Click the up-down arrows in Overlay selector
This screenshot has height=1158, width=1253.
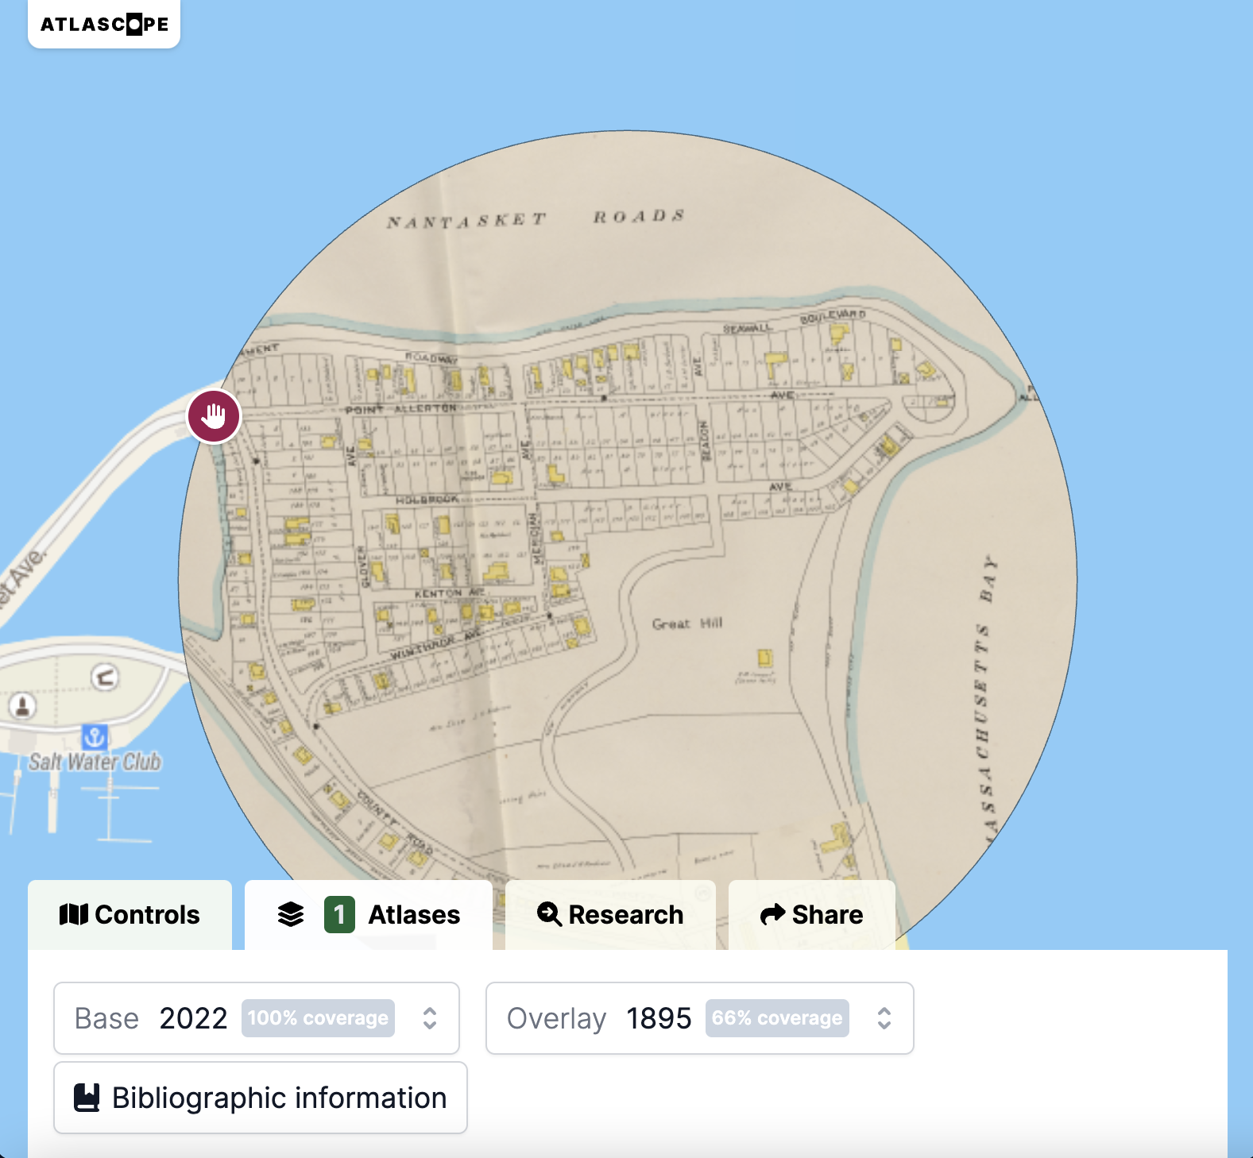point(884,1018)
